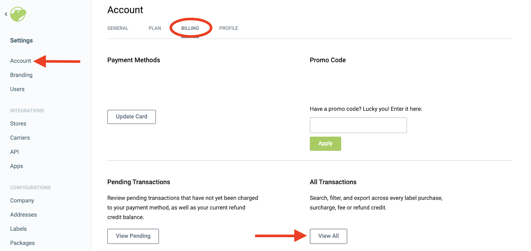The image size is (531, 251).
Task: Open the Apps integrations page
Action: coord(16,166)
